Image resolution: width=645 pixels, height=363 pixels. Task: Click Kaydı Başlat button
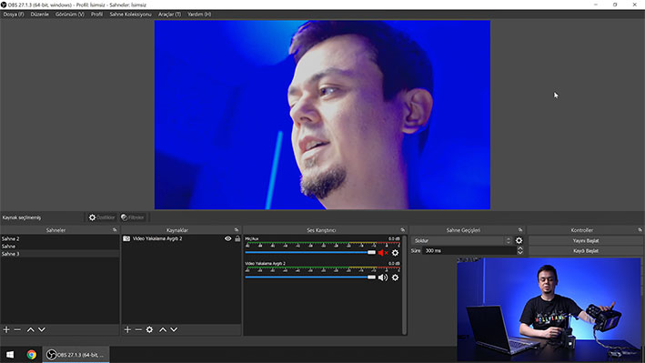point(586,251)
